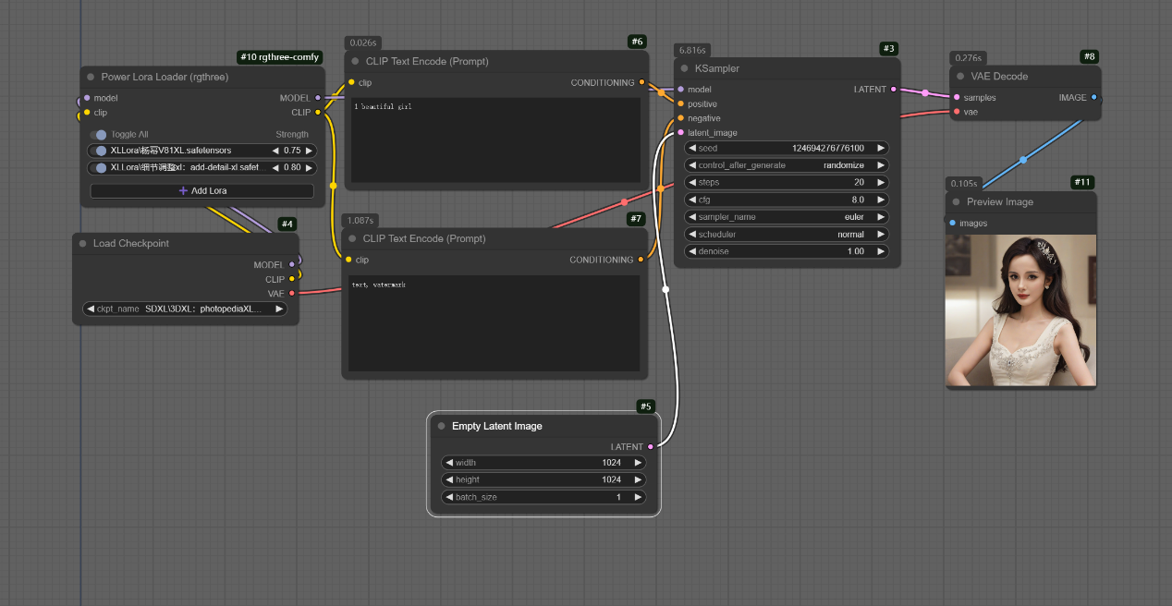The width and height of the screenshot is (1172, 606).
Task: Collapse the KSampler node using its title dot
Action: 685,68
